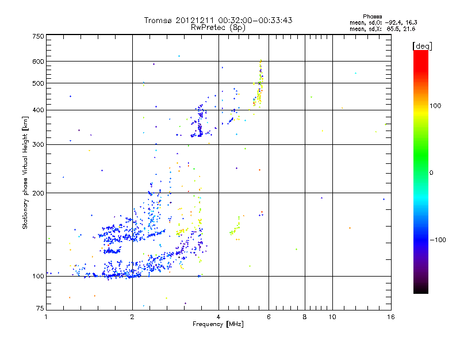Click the x-axis tick label '10'

[332, 317]
